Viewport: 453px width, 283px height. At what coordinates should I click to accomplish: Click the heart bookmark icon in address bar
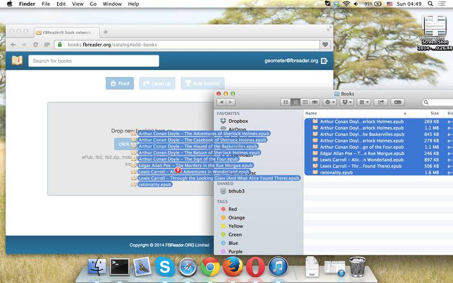pyautogui.click(x=325, y=45)
